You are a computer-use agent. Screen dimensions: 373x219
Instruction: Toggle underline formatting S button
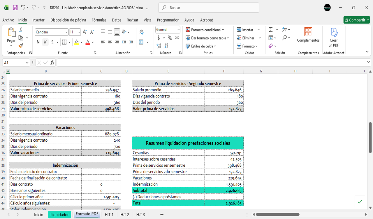(x=52, y=42)
